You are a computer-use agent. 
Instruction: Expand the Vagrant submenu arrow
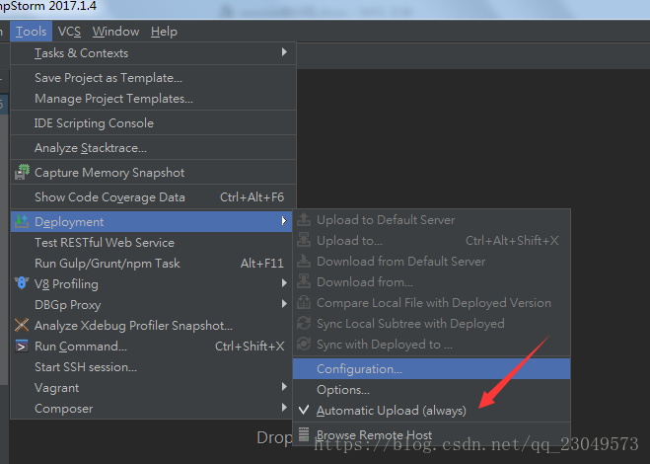[x=284, y=387]
